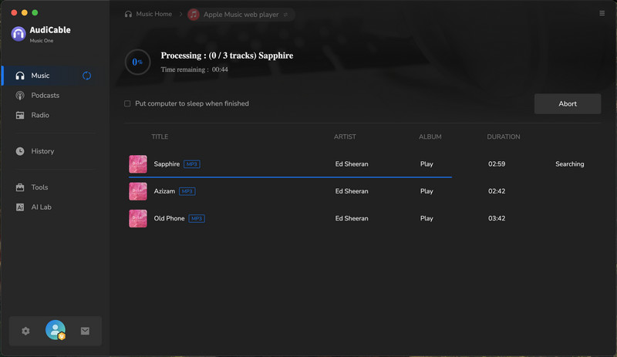Select the Azizam track title
The width and height of the screenshot is (617, 357).
pyautogui.click(x=164, y=191)
